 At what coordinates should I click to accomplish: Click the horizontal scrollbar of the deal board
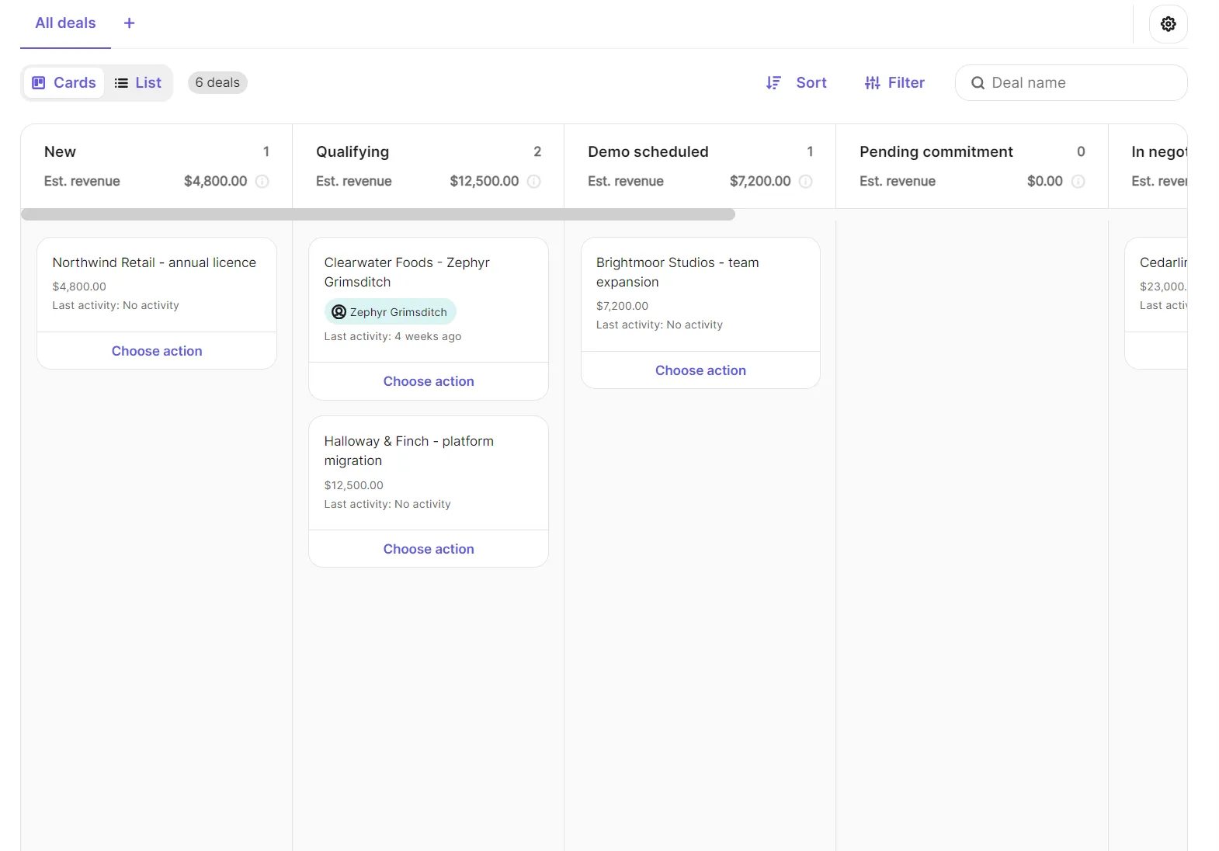pyautogui.click(x=378, y=214)
